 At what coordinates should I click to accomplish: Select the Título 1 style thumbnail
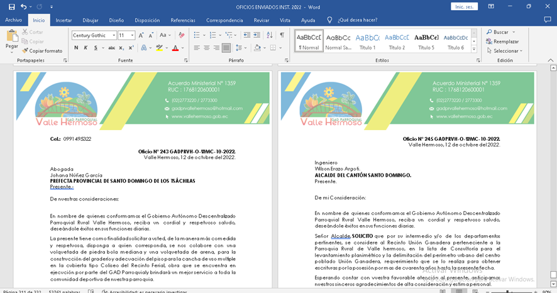pos(367,41)
